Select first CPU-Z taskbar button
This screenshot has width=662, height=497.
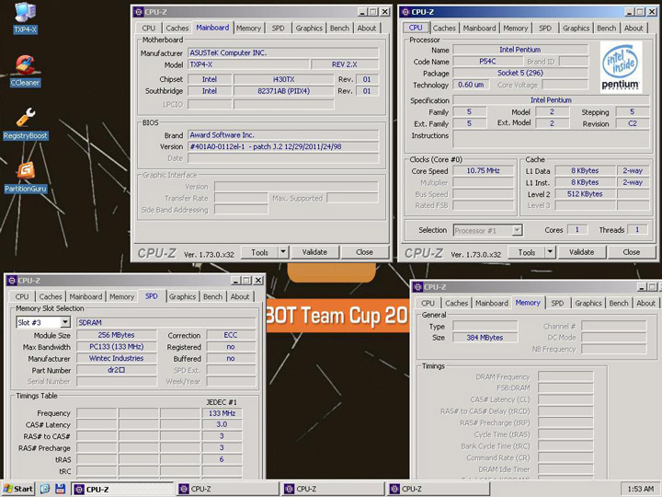pyautogui.click(x=122, y=489)
